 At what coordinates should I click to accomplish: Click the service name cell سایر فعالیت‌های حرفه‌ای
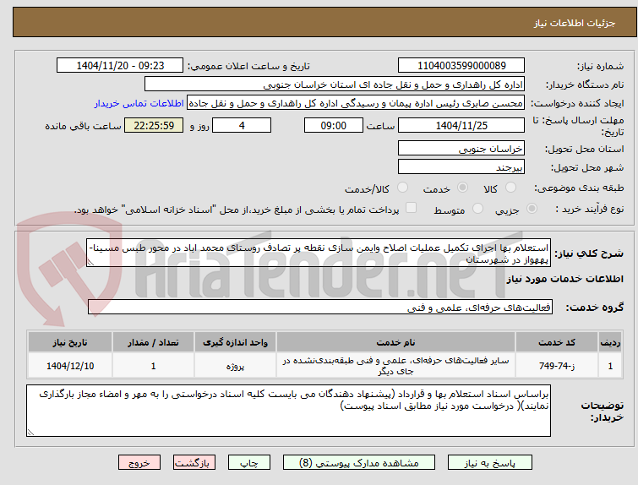(395, 366)
